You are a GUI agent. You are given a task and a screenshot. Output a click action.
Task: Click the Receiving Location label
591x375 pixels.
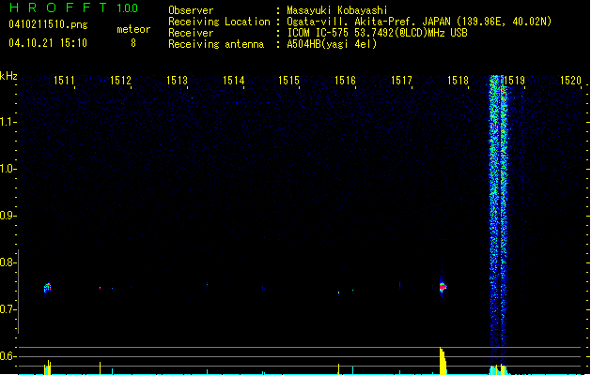point(219,22)
